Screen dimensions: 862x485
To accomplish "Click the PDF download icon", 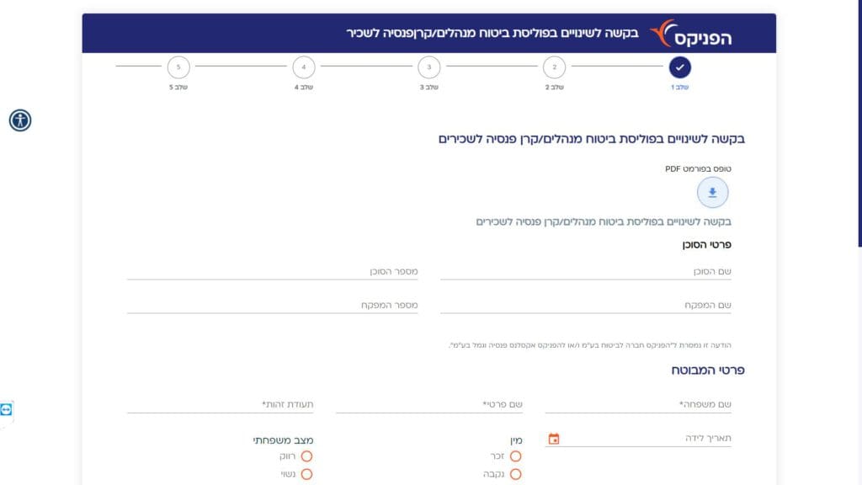I will [x=712, y=193].
